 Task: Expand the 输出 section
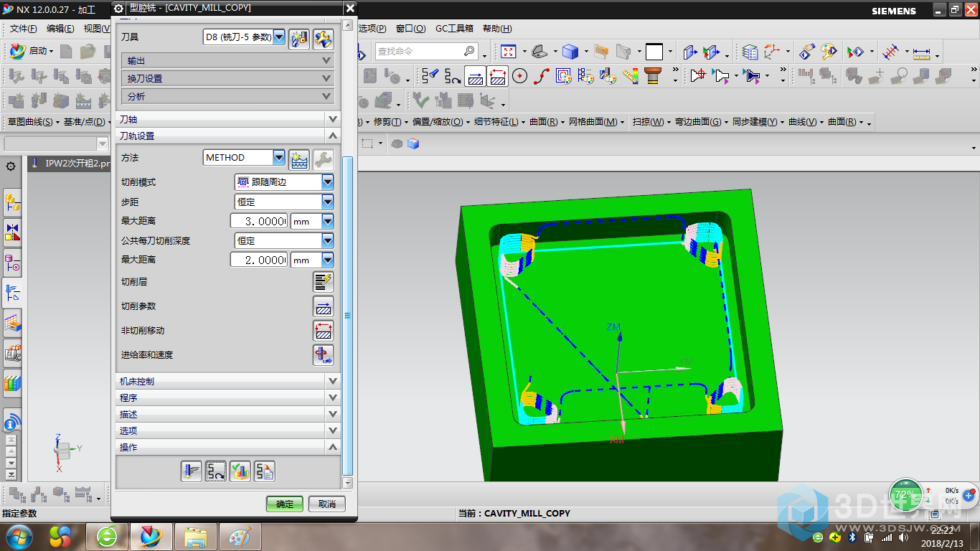pos(227,61)
